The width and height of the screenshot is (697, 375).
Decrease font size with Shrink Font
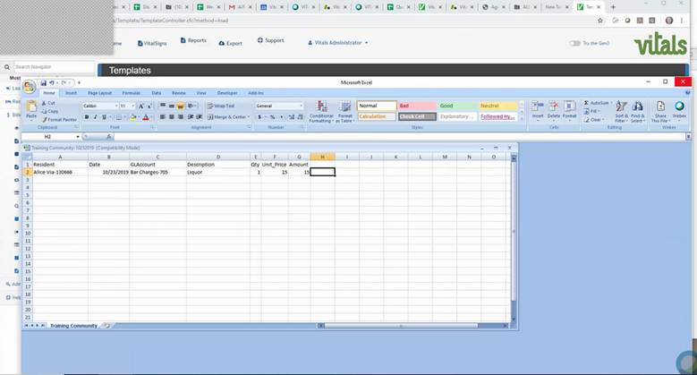[x=149, y=106]
